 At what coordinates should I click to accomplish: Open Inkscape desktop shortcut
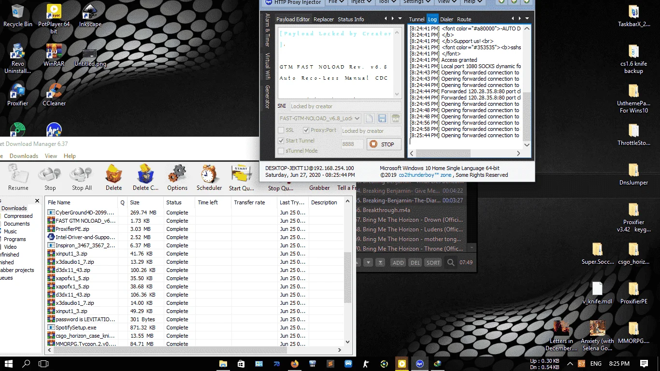click(90, 15)
